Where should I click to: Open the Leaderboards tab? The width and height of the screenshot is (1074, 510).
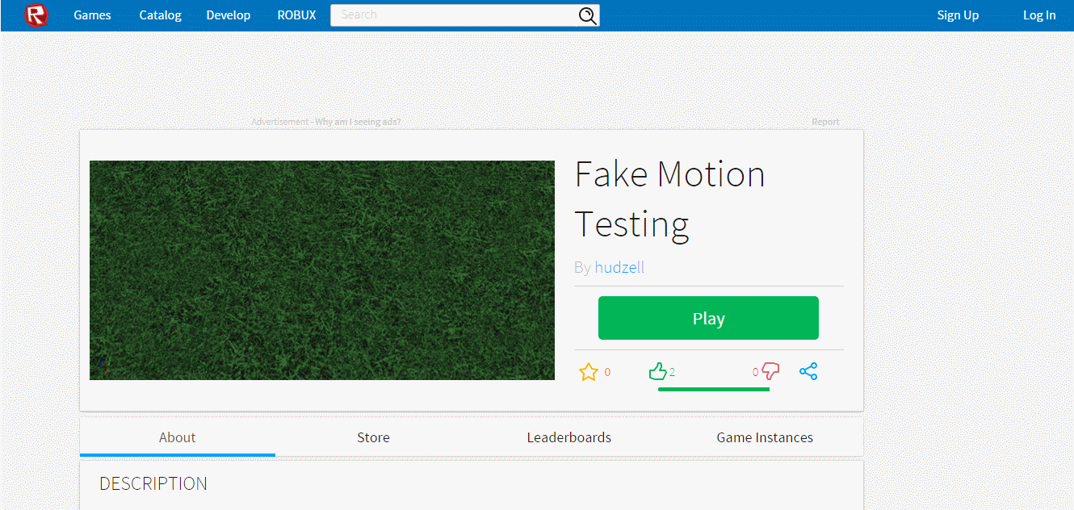point(569,437)
